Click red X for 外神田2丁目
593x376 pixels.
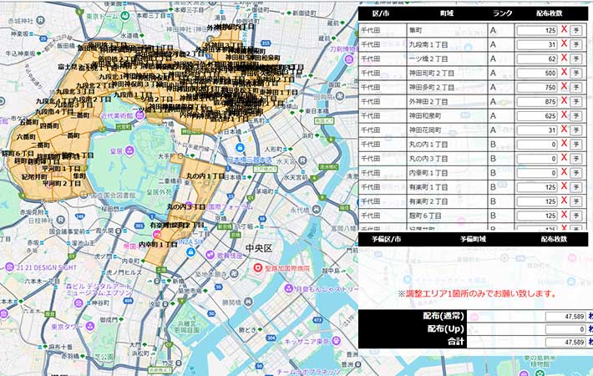564,101
